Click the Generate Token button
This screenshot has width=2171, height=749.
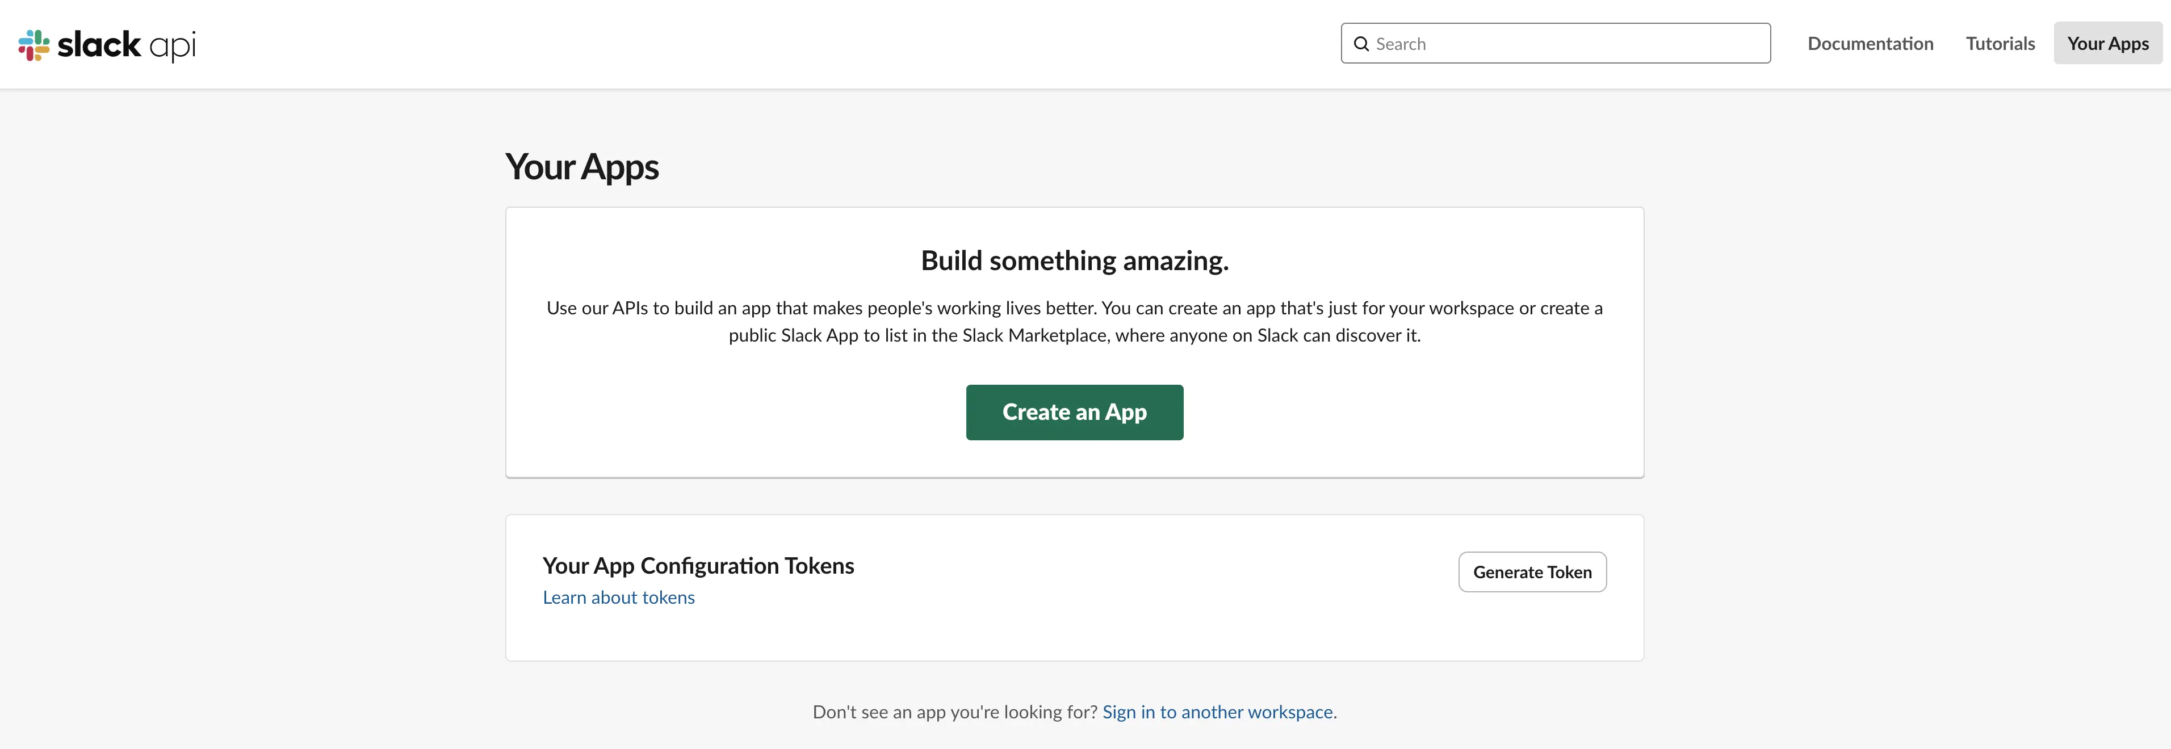point(1532,571)
